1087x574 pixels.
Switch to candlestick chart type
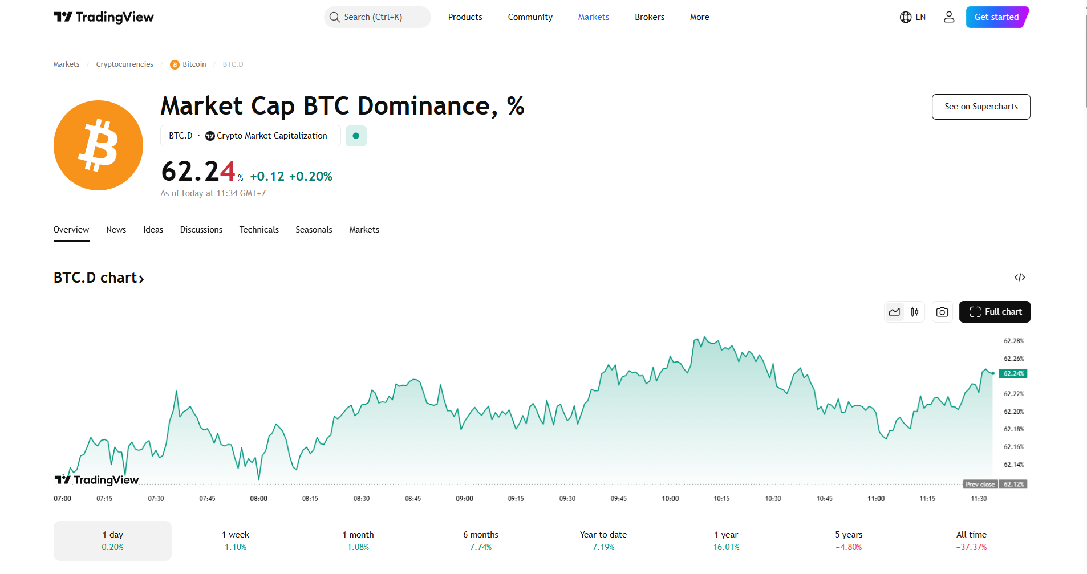click(915, 312)
